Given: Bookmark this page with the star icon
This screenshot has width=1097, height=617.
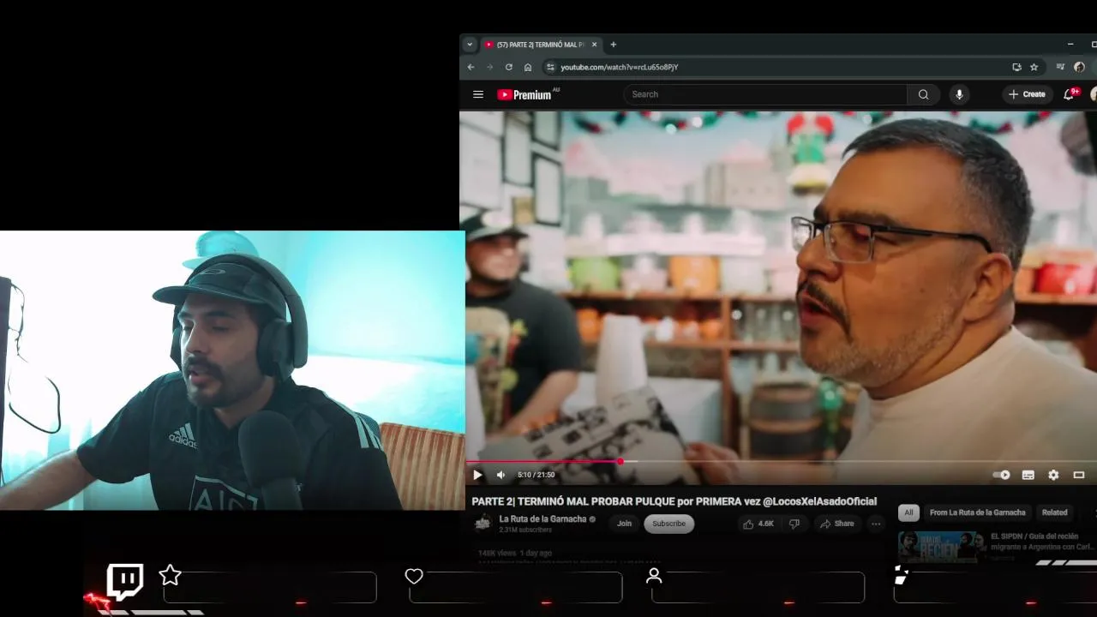Looking at the screenshot, I should [x=1034, y=67].
